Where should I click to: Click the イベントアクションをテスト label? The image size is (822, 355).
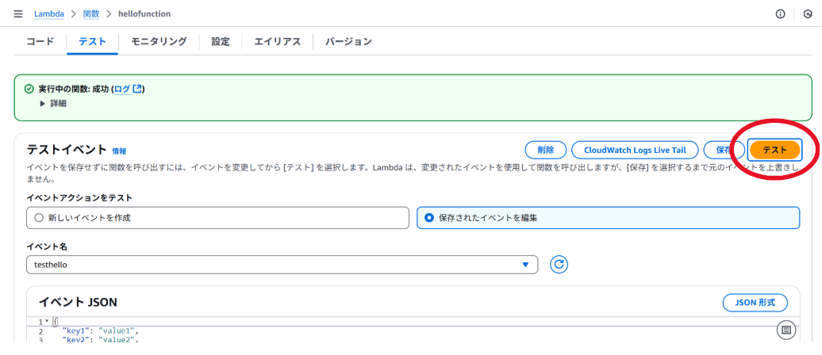click(x=79, y=198)
